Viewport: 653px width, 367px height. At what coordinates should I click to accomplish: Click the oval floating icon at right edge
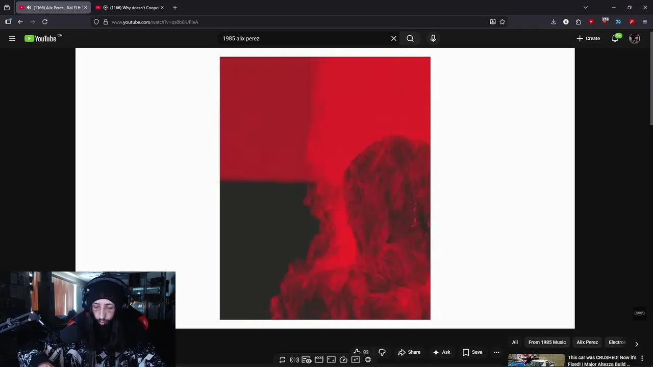[x=639, y=313]
